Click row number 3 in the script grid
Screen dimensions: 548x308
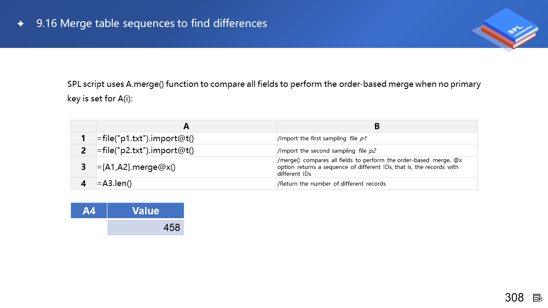pos(83,167)
